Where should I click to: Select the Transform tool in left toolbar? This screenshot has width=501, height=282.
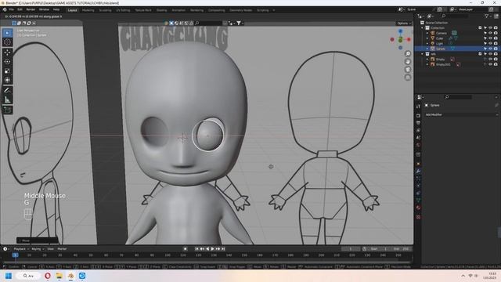click(7, 80)
